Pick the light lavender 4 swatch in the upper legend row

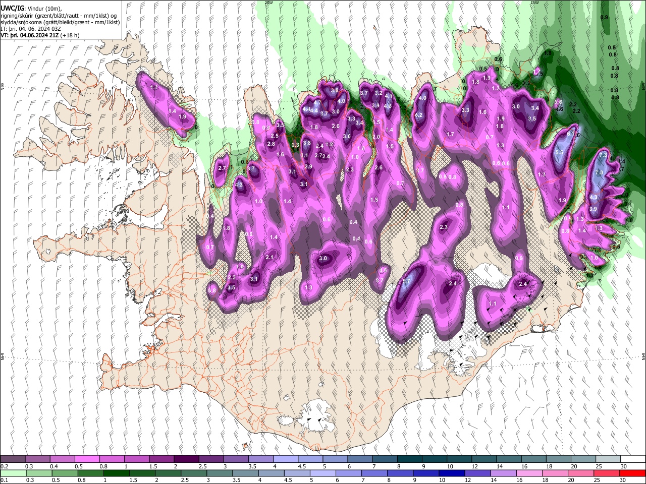pos(286,459)
